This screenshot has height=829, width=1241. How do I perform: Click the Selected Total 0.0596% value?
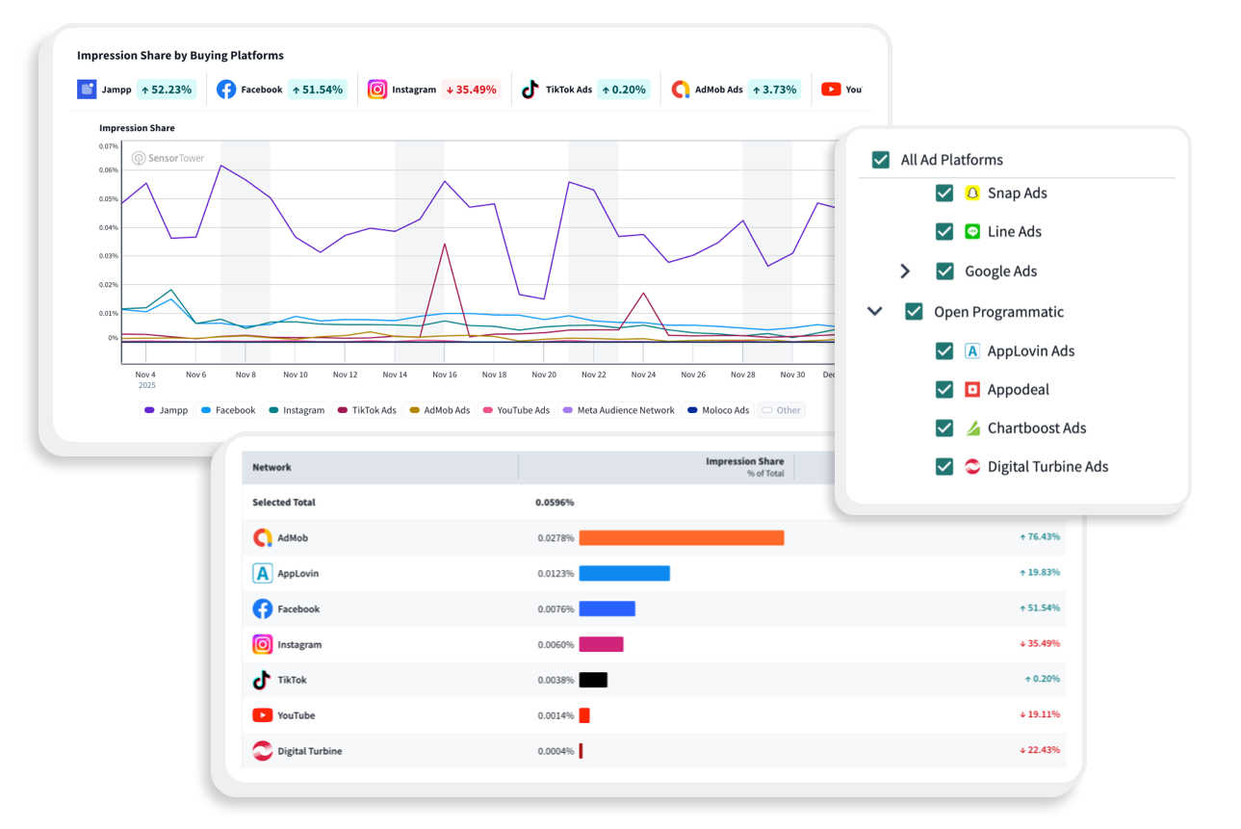[556, 503]
